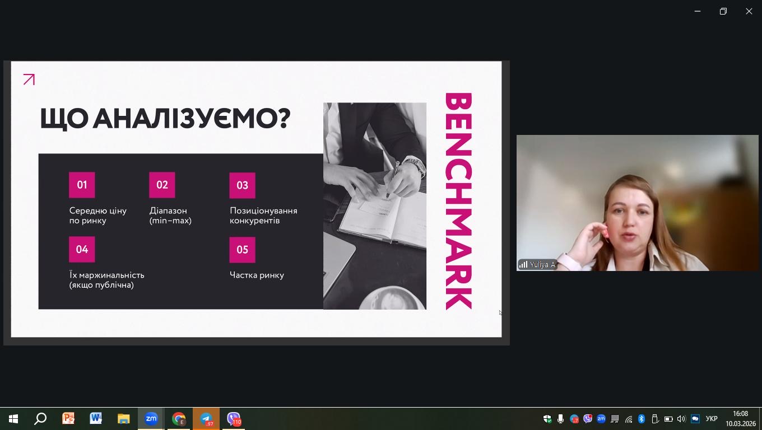Screen dimensions: 762x430
Task: Click the '03' numbered box
Action: pyautogui.click(x=242, y=185)
